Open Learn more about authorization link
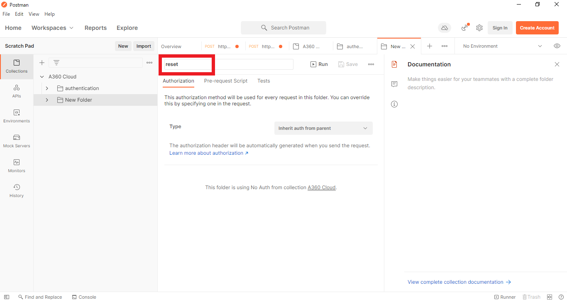The width and height of the screenshot is (567, 302). point(209,153)
